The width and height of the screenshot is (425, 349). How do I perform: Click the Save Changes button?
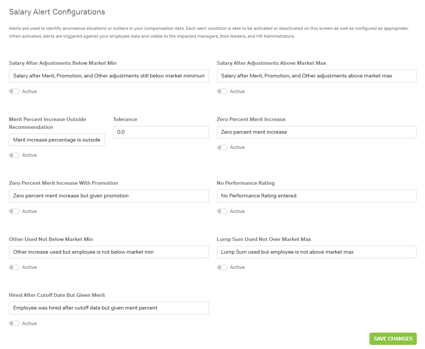[x=393, y=339]
